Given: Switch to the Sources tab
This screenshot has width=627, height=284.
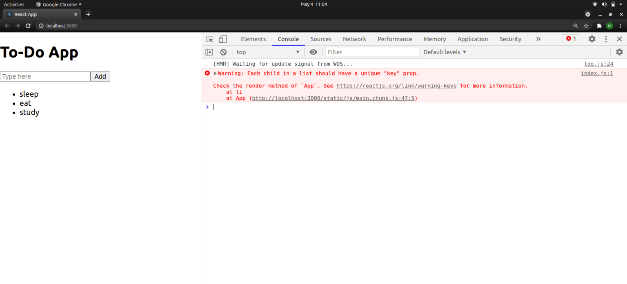Looking at the screenshot, I should tap(320, 39).
